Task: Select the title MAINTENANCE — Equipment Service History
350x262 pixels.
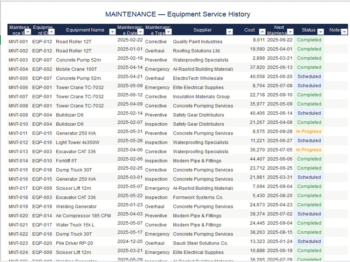Action: 178,14
